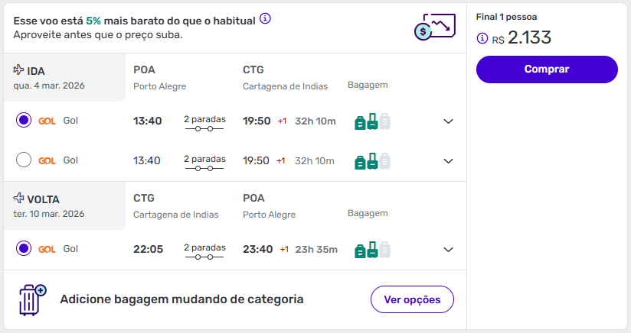Click baggage icons on the return flight
This screenshot has height=333, width=631.
click(372, 249)
